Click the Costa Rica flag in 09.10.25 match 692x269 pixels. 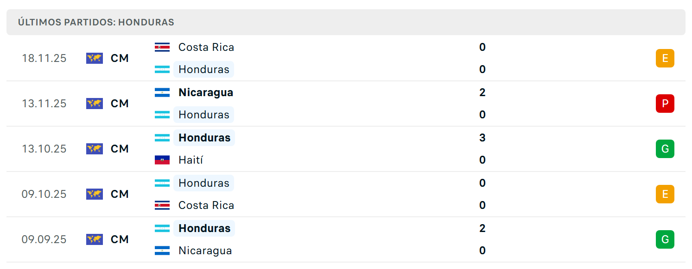pos(162,205)
